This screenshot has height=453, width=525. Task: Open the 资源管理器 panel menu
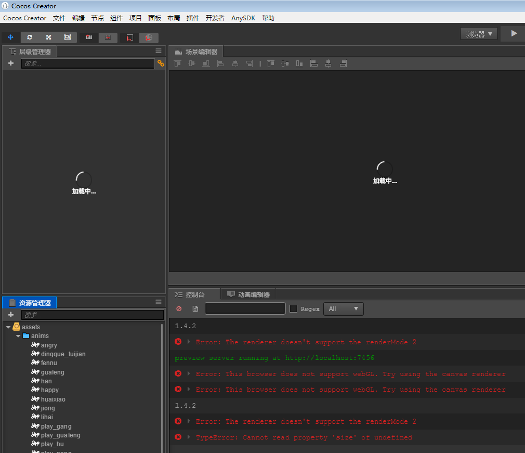[159, 302]
